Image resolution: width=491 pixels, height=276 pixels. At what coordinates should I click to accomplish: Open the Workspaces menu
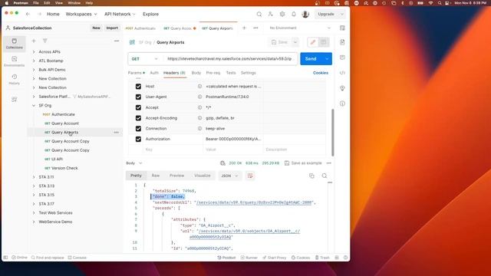(81, 14)
